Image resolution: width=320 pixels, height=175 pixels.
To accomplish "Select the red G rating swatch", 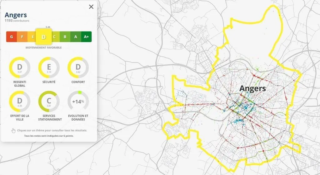I will point(11,37).
